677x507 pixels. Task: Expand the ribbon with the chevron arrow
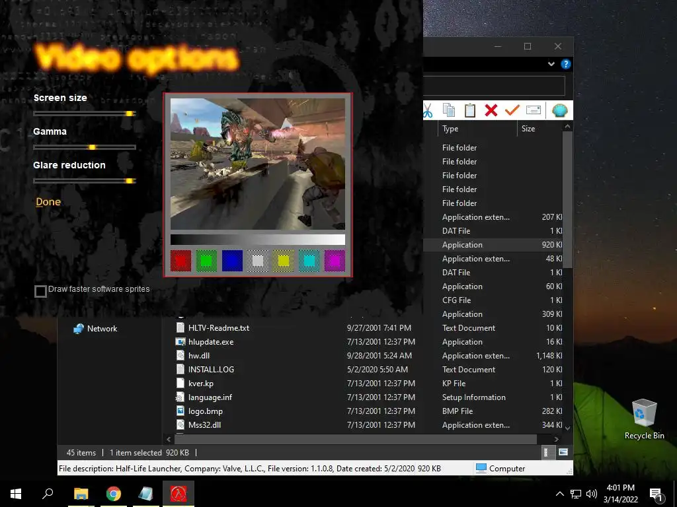[551, 64]
